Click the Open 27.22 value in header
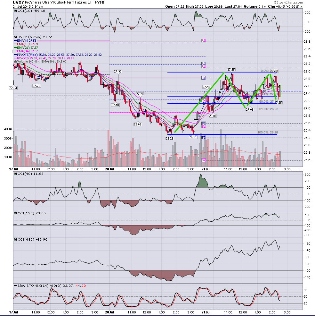The width and height of the screenshot is (315, 316). pos(174,6)
